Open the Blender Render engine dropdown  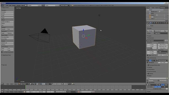pos(65,5)
